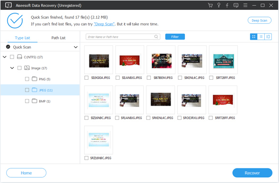Viewport: 279px width, 183px height.
Task: Click the search magnifier icon
Action: 156,37
